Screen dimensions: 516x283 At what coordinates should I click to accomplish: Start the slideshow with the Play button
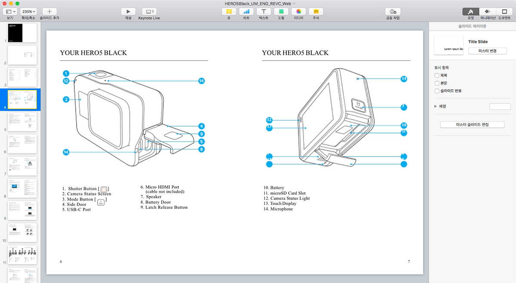(128, 11)
